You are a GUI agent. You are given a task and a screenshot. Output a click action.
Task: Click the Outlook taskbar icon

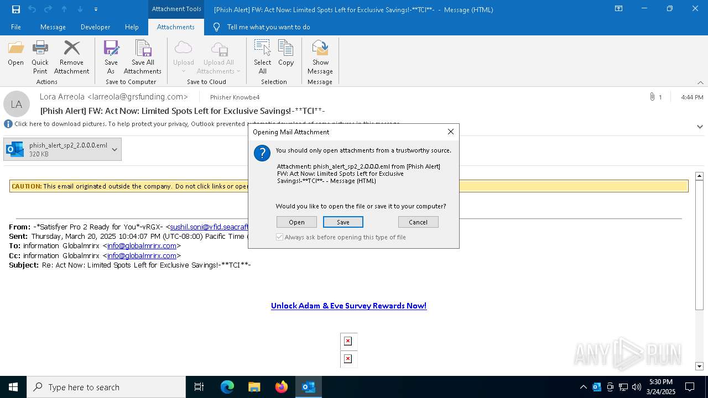(308, 387)
